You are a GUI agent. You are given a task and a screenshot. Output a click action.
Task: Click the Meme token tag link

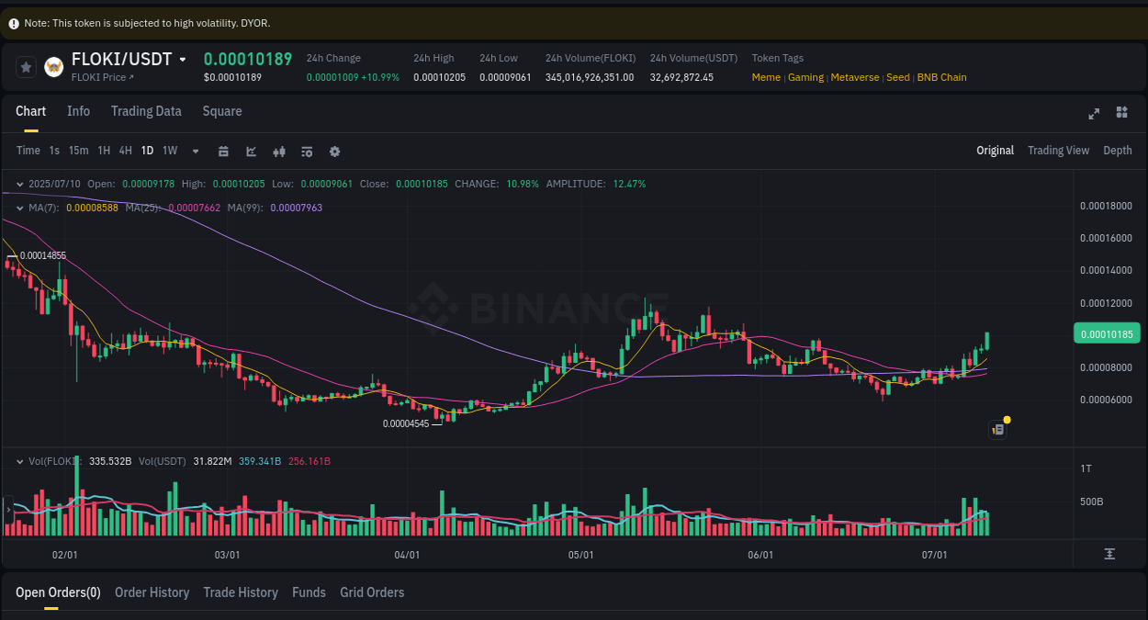tap(766, 77)
